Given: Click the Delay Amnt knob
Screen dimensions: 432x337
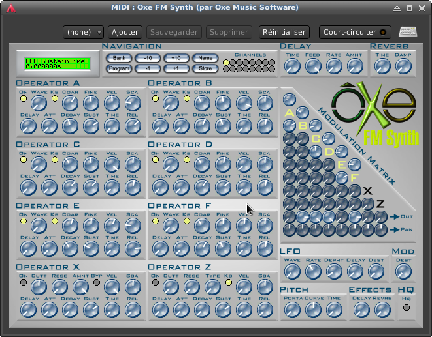Looking at the screenshot, I should point(355,66).
